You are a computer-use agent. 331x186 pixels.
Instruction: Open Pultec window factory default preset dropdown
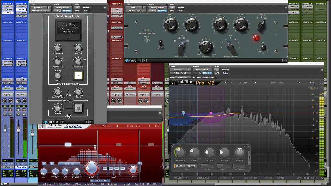[x=158, y=8]
